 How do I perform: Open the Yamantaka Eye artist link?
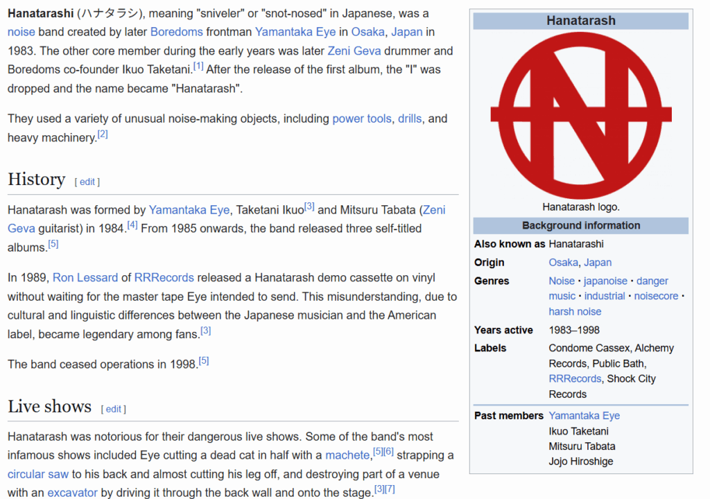(295, 32)
